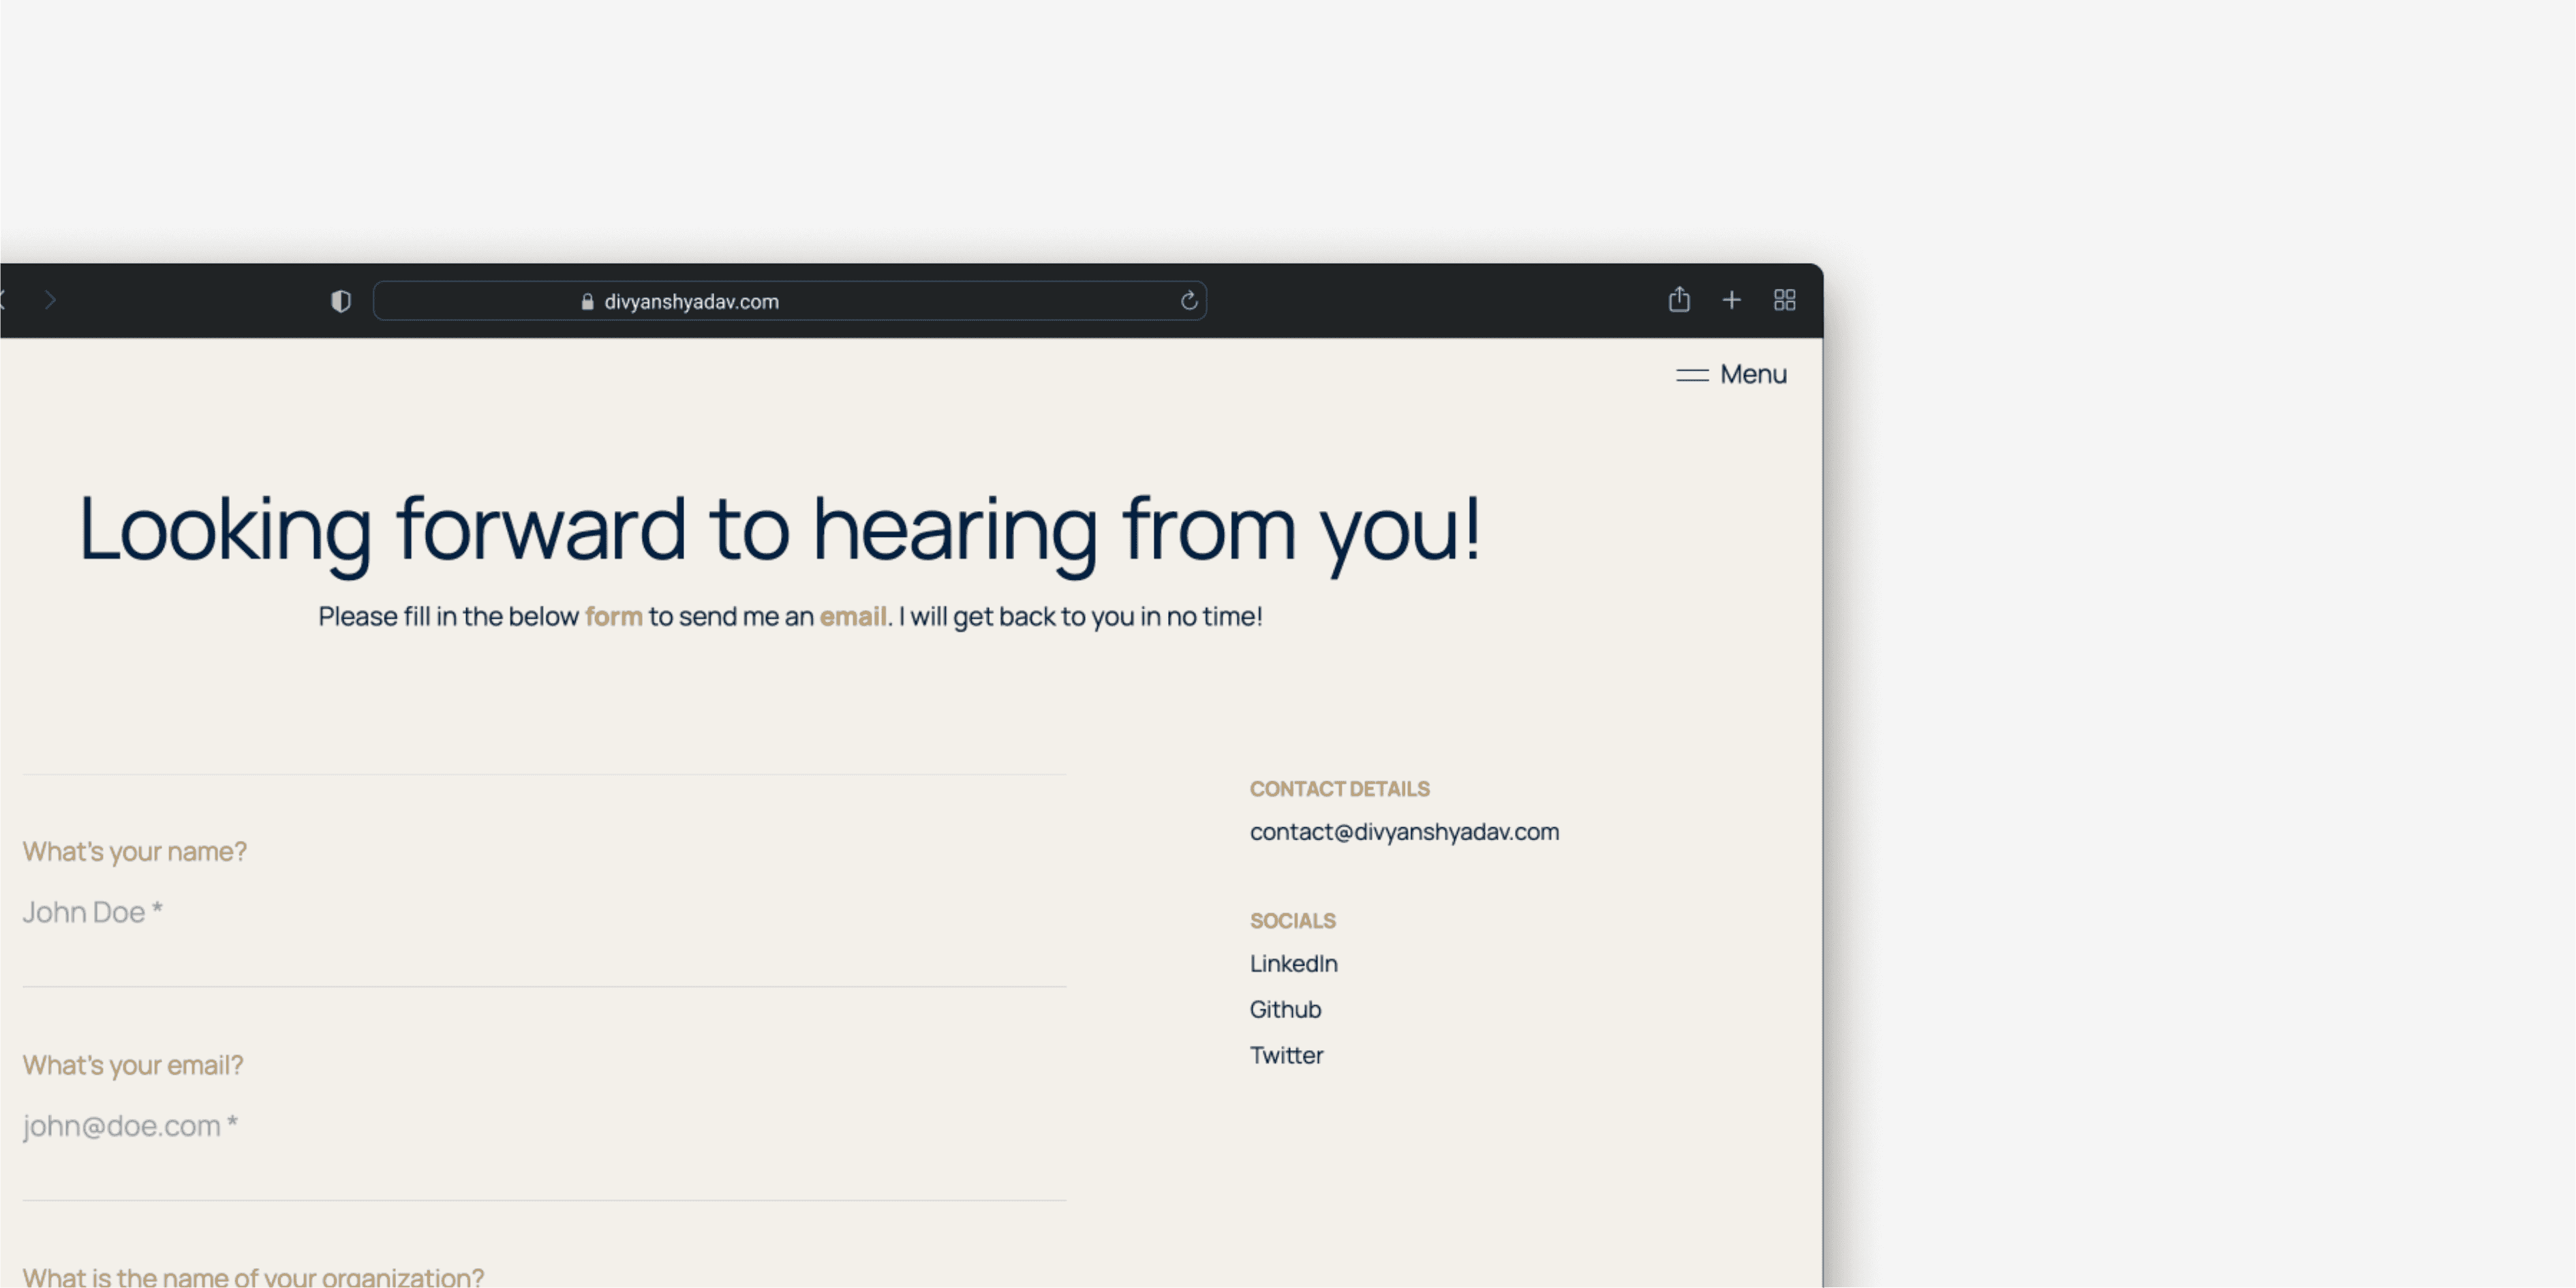
Task: Visit the Twitter social link
Action: pos(1286,1056)
